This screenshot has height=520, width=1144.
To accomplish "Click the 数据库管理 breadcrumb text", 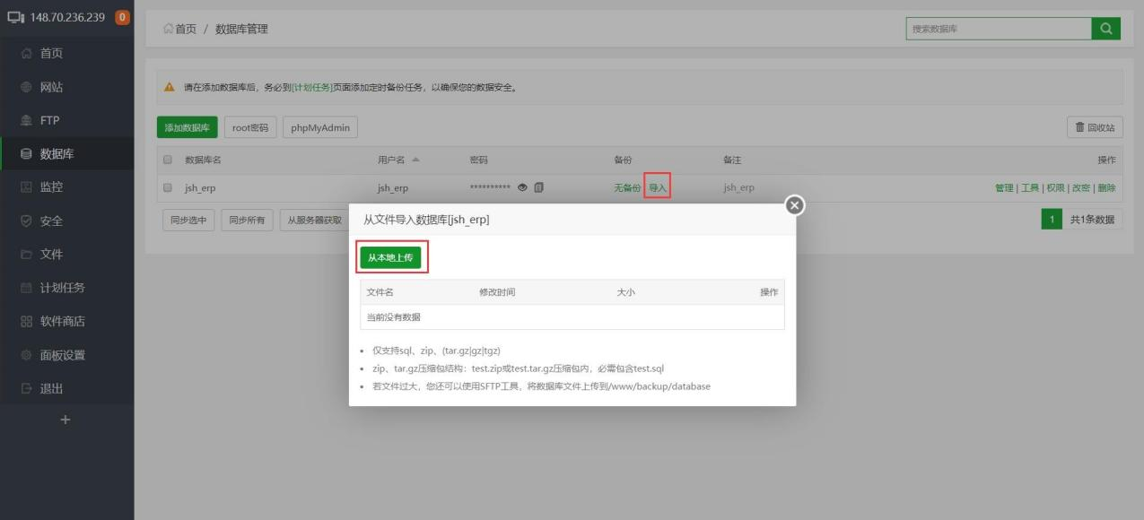I will [x=241, y=30].
